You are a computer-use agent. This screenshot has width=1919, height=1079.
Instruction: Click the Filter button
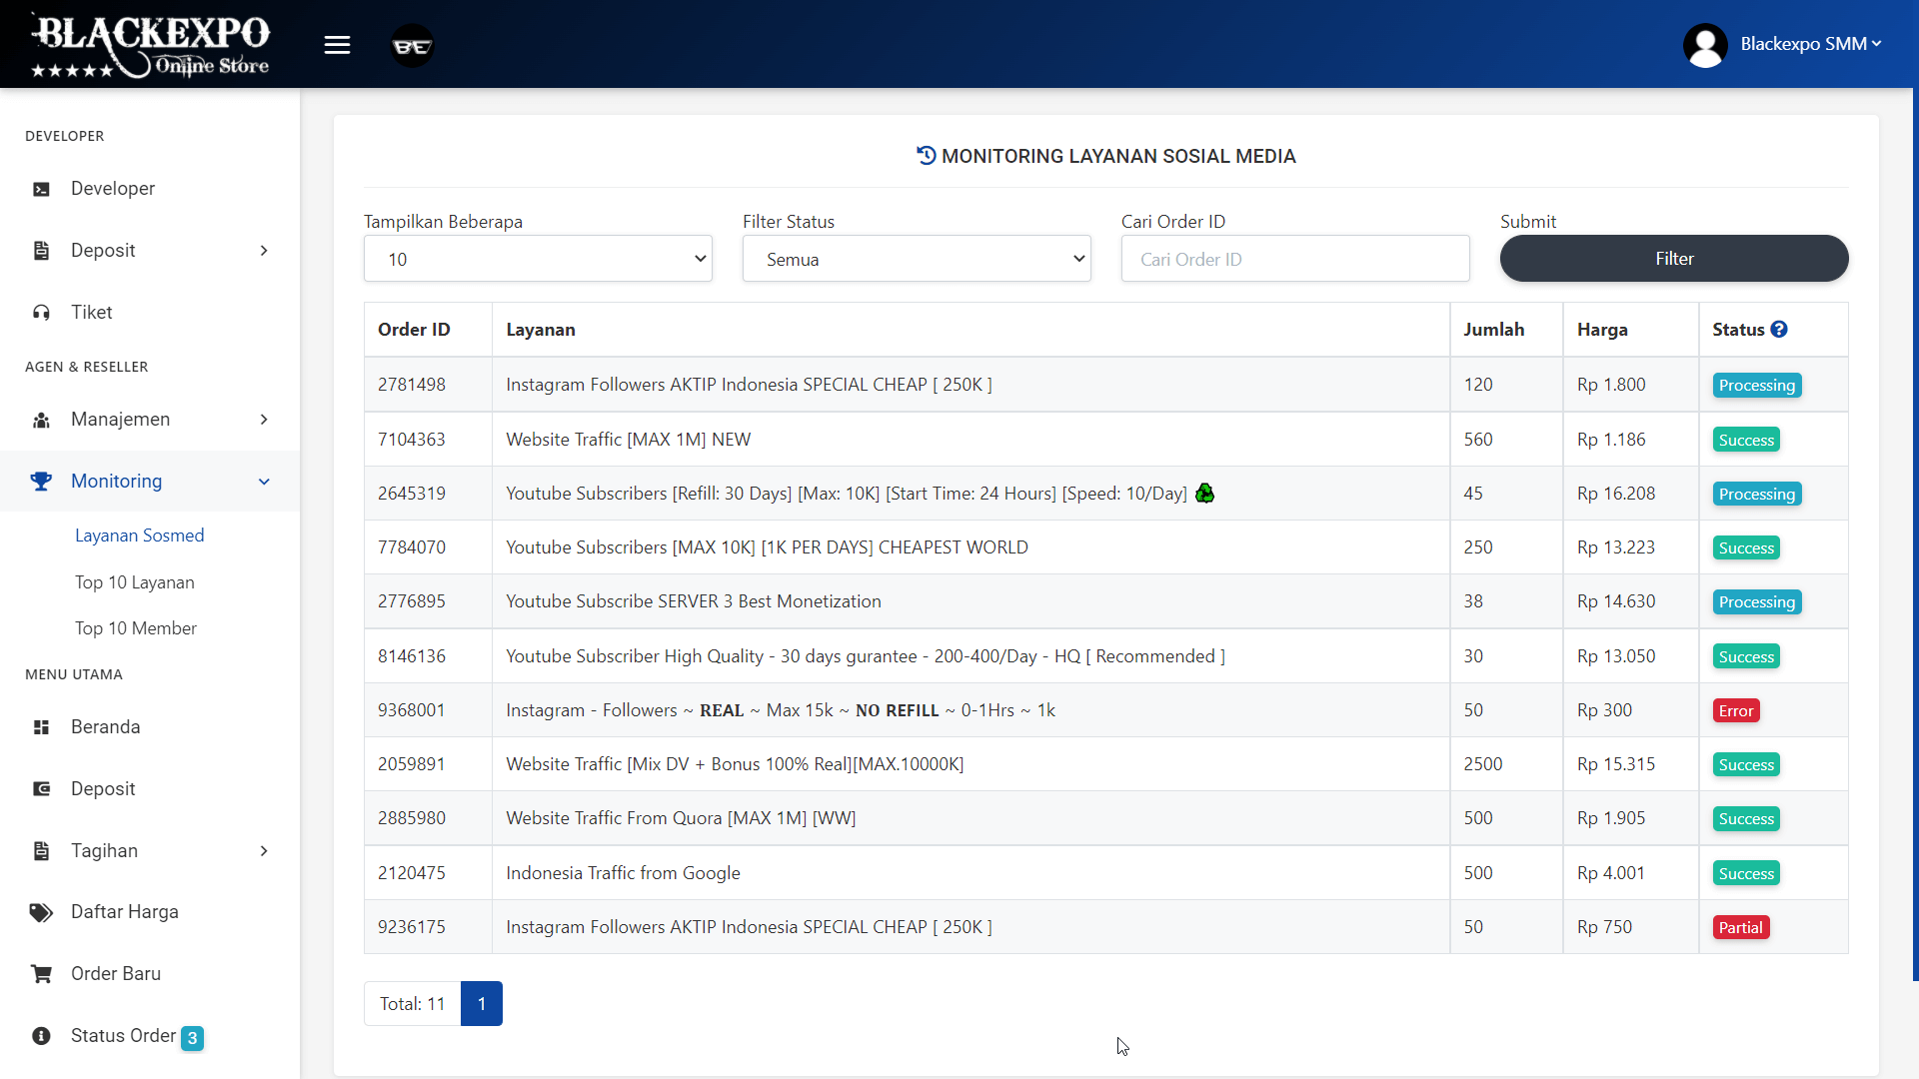point(1674,258)
